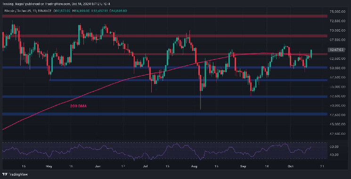Select the topmost red resistance zone band
Image resolution: width=351 pixels, height=179 pixels.
point(165,16)
